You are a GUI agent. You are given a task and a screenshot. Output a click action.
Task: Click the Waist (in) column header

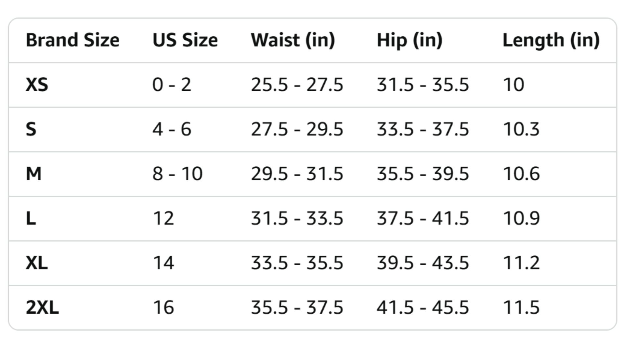pyautogui.click(x=292, y=40)
